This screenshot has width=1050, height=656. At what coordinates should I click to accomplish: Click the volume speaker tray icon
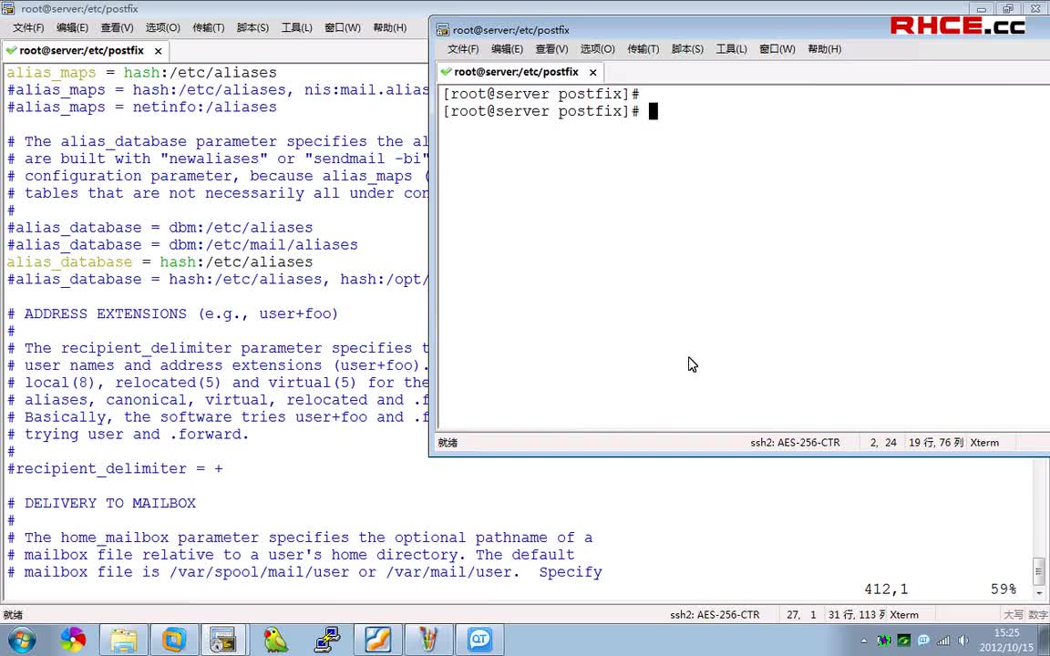[962, 641]
